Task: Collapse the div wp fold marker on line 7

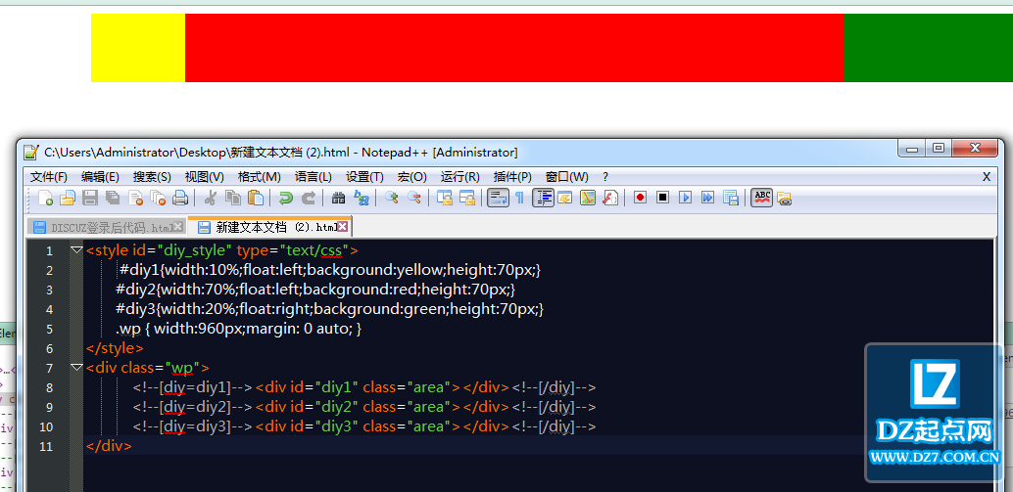Action: (76, 368)
